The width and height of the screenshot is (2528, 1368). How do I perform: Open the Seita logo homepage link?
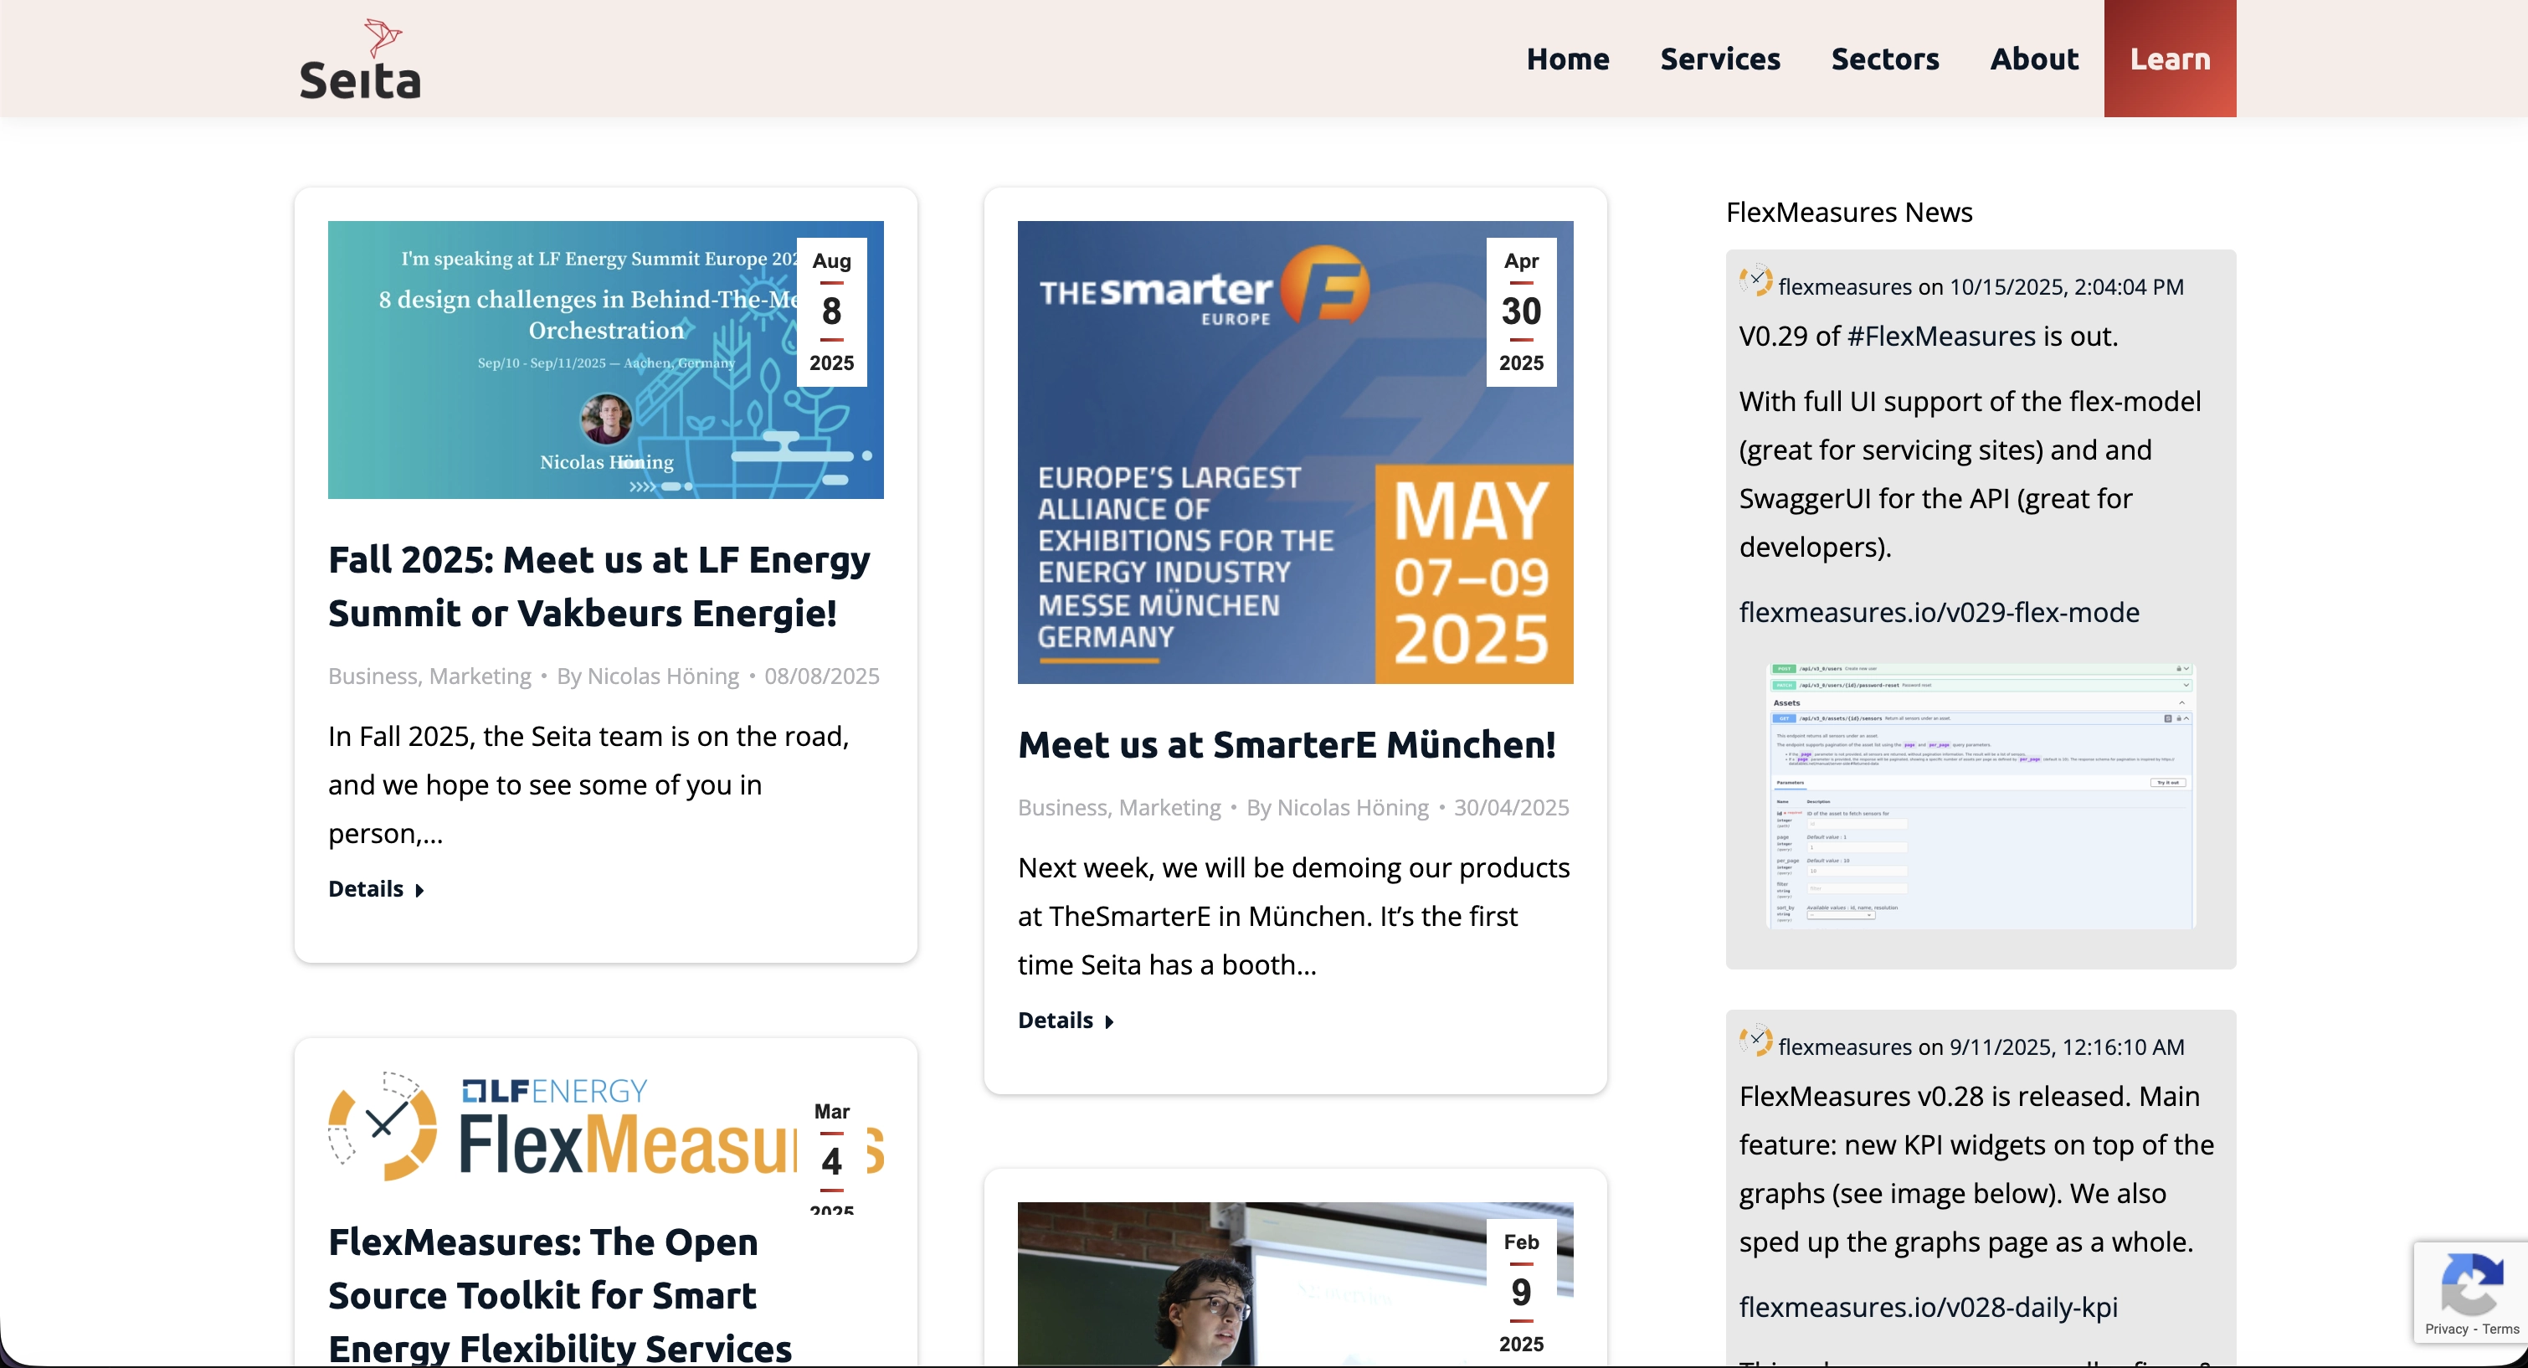tap(360, 59)
